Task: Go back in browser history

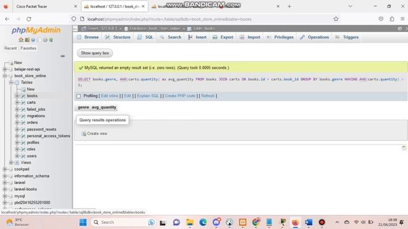Action: pos(7,19)
